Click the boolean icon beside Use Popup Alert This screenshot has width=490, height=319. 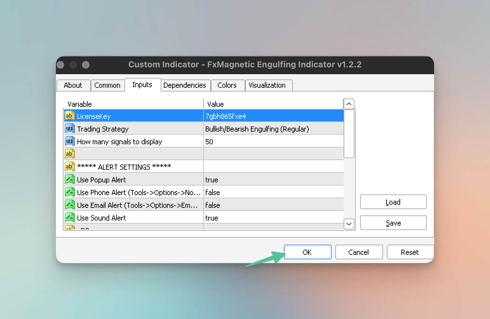tap(70, 179)
